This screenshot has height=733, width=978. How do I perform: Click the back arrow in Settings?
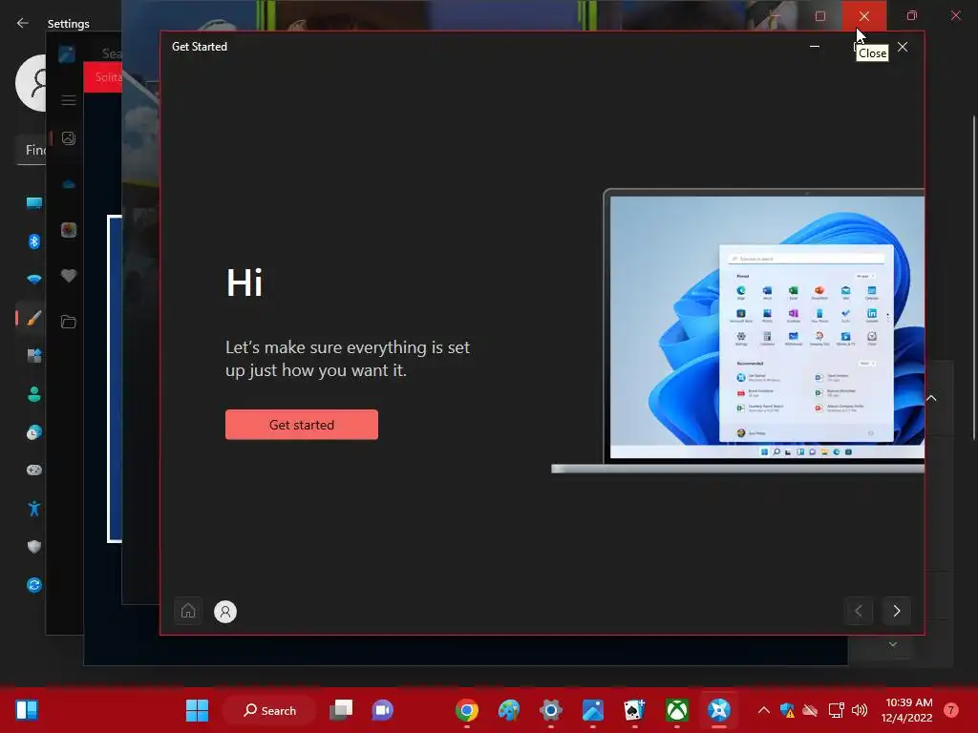[23, 23]
